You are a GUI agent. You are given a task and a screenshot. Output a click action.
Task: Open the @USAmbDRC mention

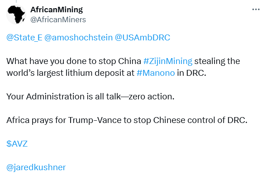143,37
